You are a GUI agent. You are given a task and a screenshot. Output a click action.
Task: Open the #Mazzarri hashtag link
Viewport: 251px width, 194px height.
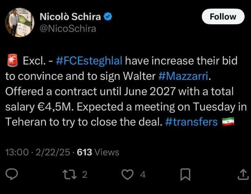[x=183, y=76]
